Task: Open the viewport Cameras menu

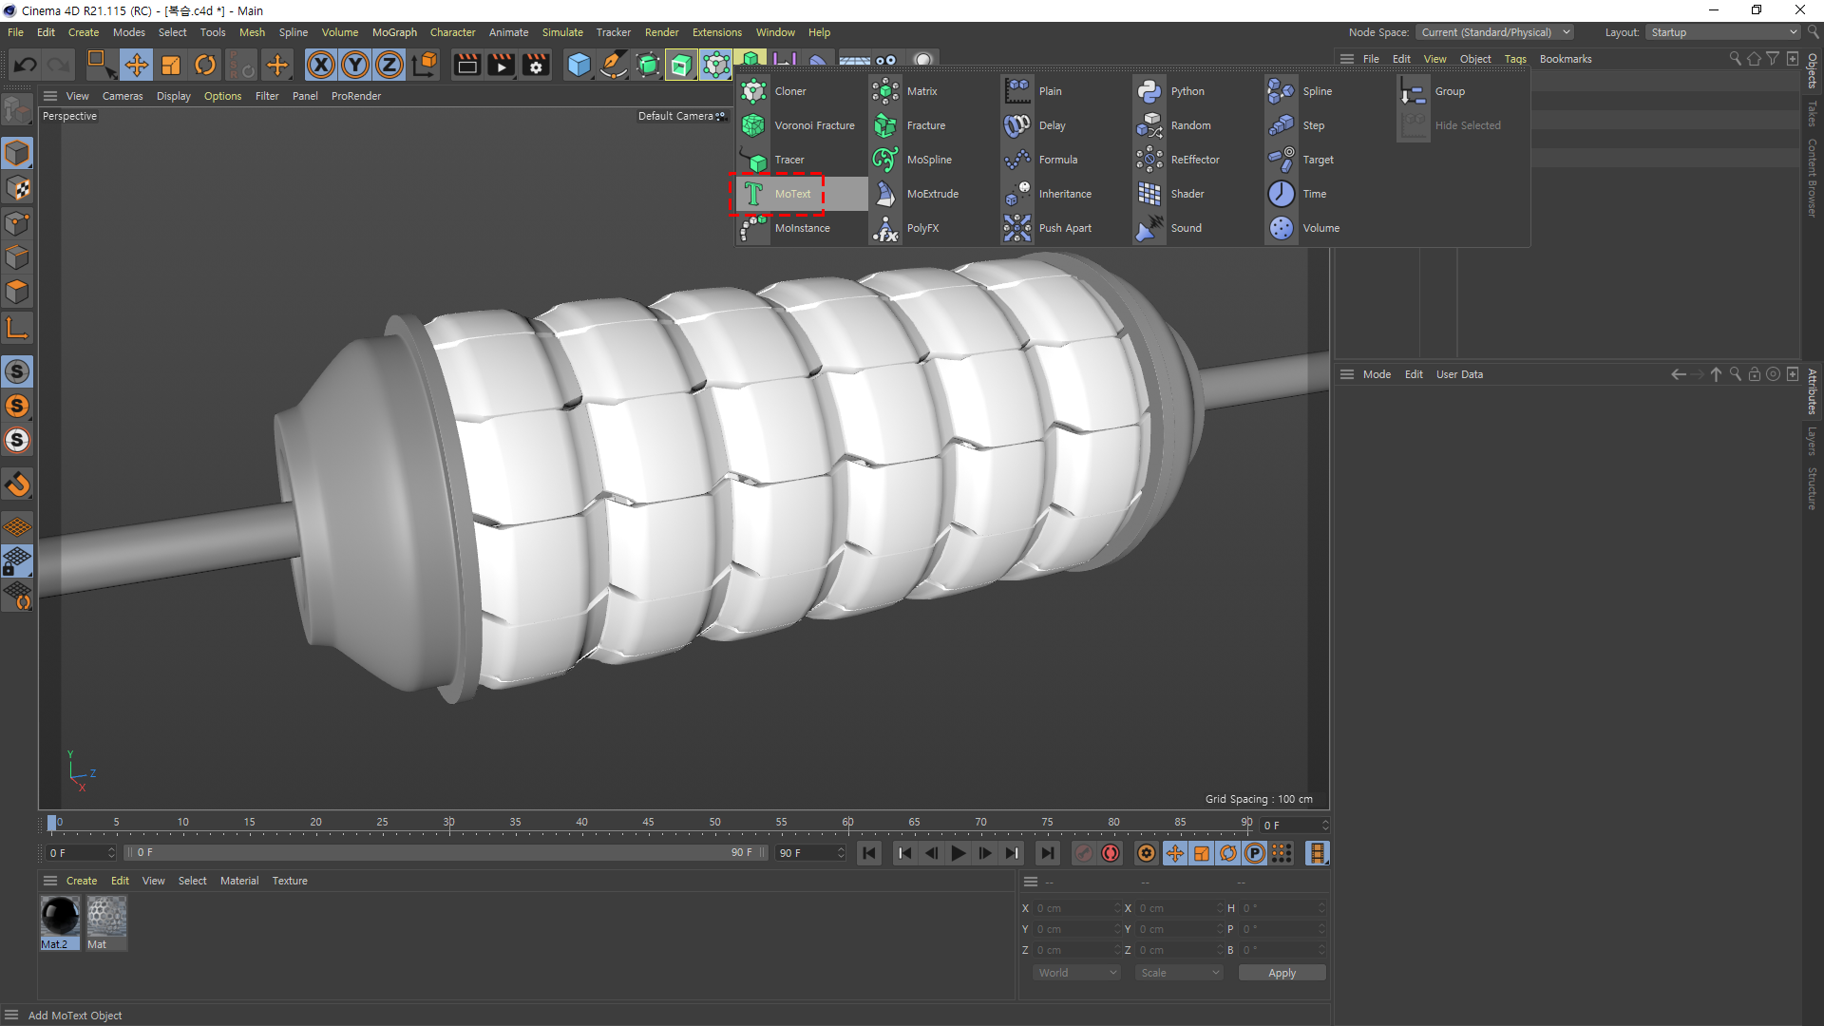Action: 123,96
